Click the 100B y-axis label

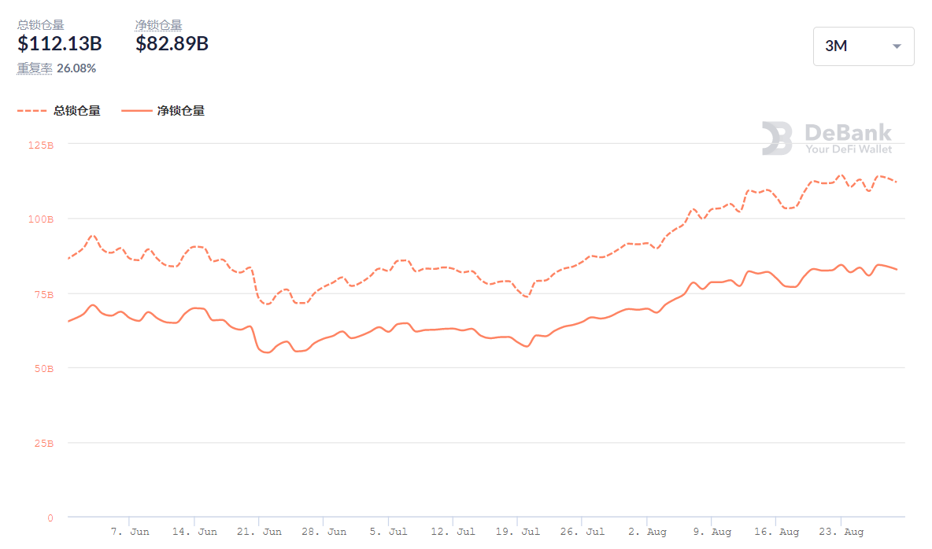point(41,219)
